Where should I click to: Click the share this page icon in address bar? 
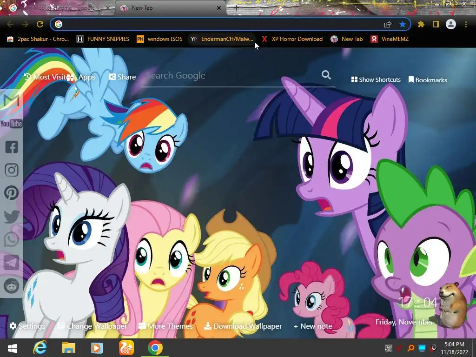pos(388,24)
